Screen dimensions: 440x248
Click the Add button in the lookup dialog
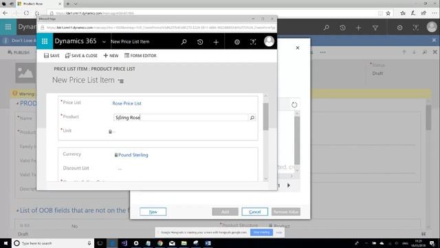225,211
